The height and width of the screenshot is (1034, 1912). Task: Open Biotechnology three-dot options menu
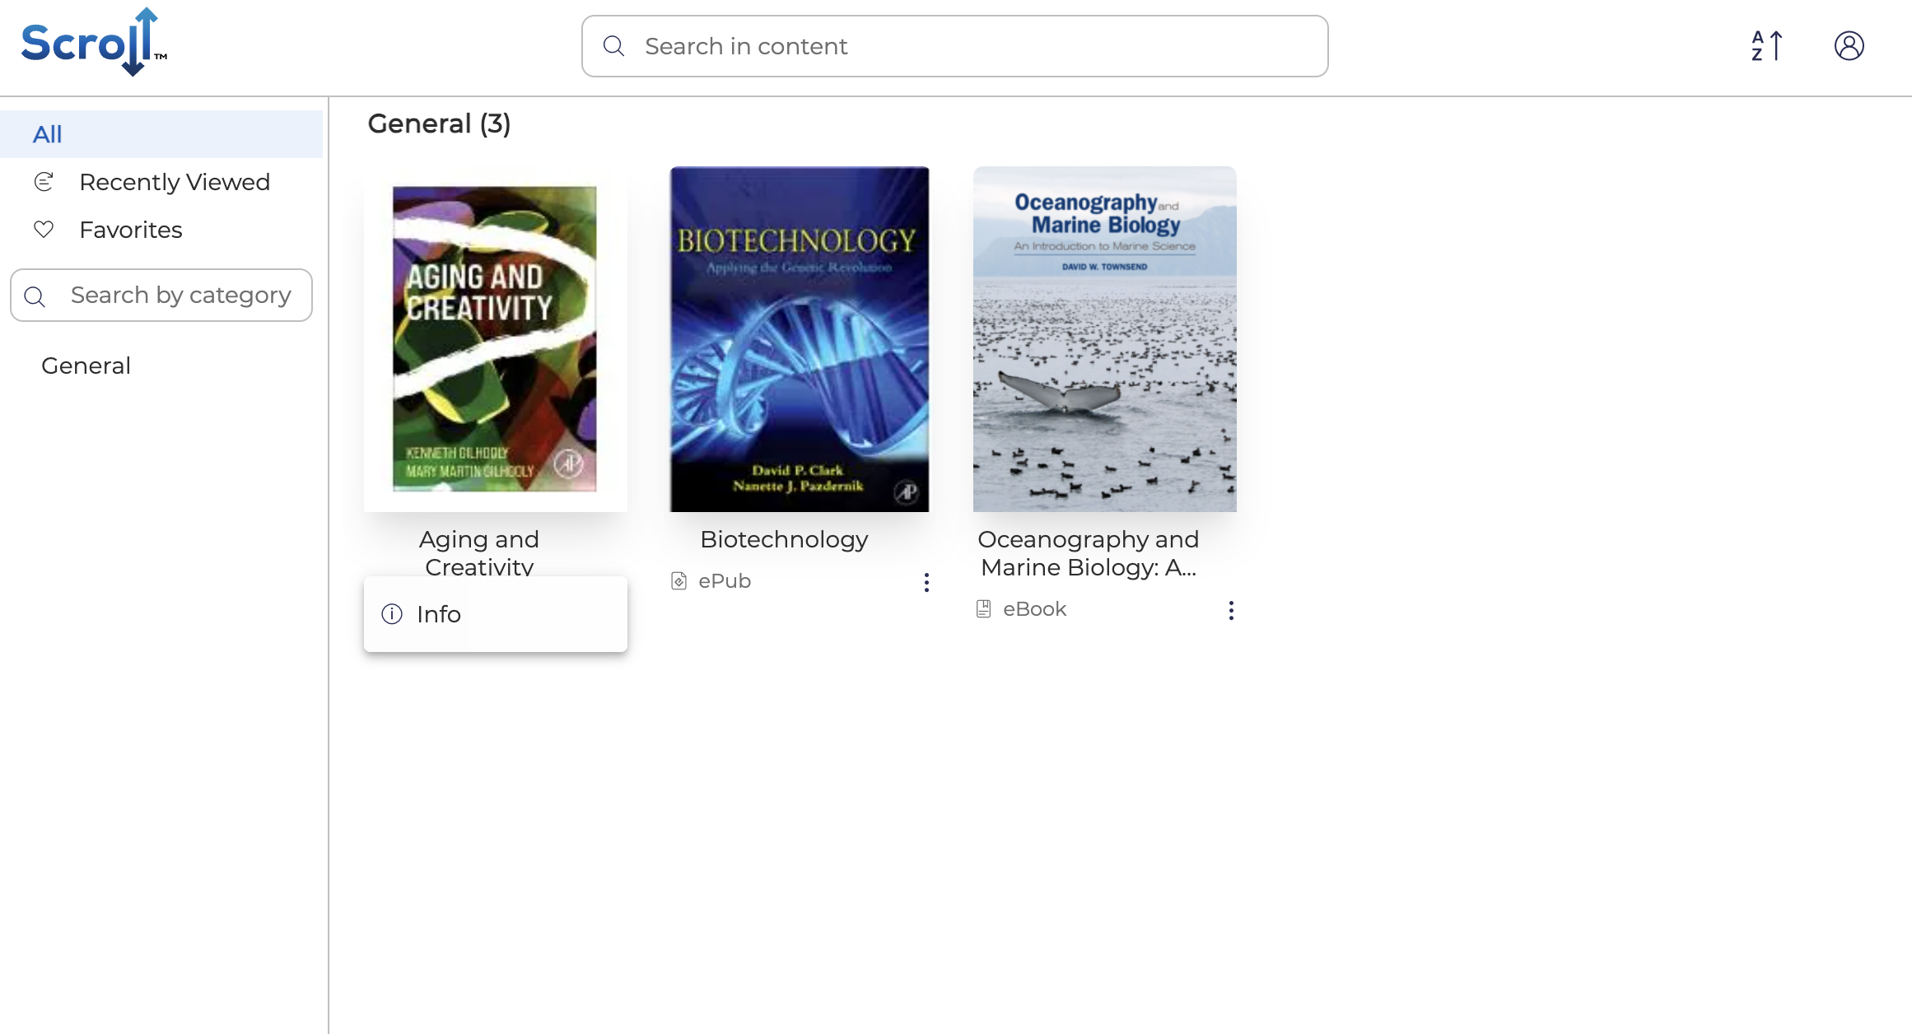[926, 583]
